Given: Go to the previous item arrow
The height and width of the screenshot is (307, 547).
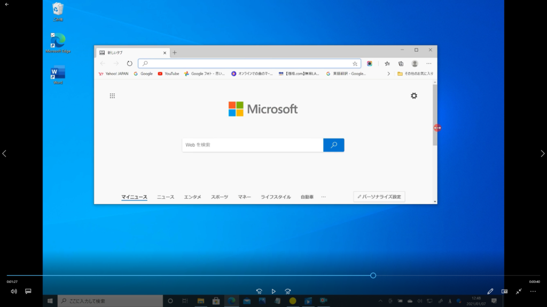Looking at the screenshot, I should (x=4, y=153).
